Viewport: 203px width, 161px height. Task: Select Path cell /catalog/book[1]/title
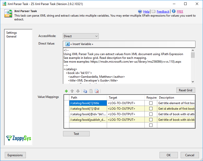pos(88,103)
